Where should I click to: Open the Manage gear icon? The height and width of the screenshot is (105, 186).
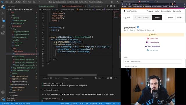(x=3, y=99)
